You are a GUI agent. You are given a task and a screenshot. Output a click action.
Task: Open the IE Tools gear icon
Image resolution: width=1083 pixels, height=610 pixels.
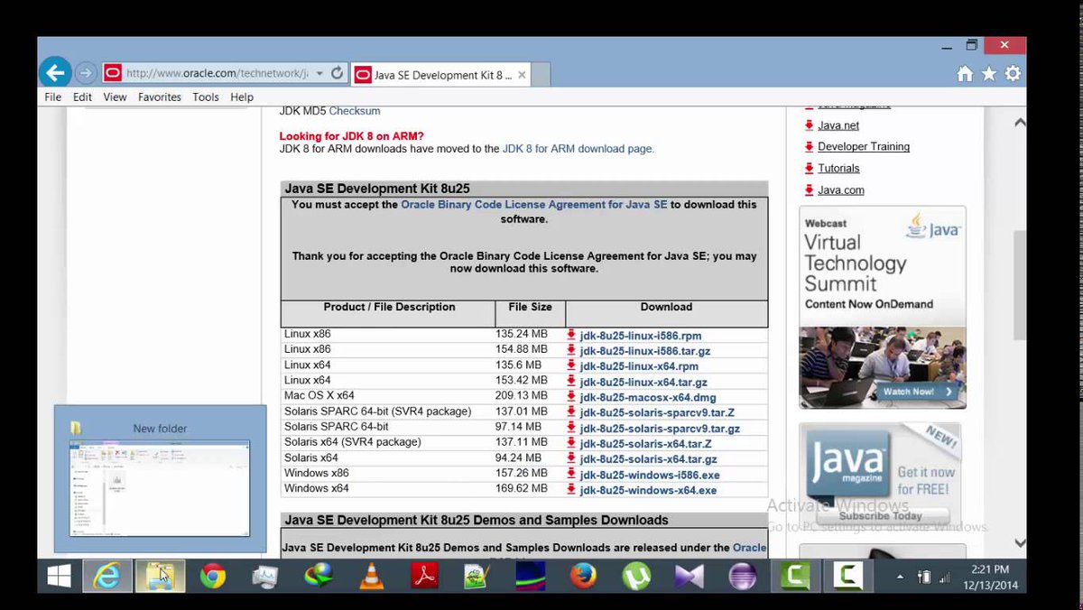click(x=1013, y=74)
